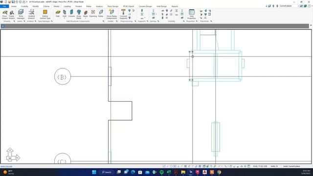The height and width of the screenshot is (176, 313).
Task: Switch to the PT/RC Export ribbon tab
Action: (x=129, y=6)
